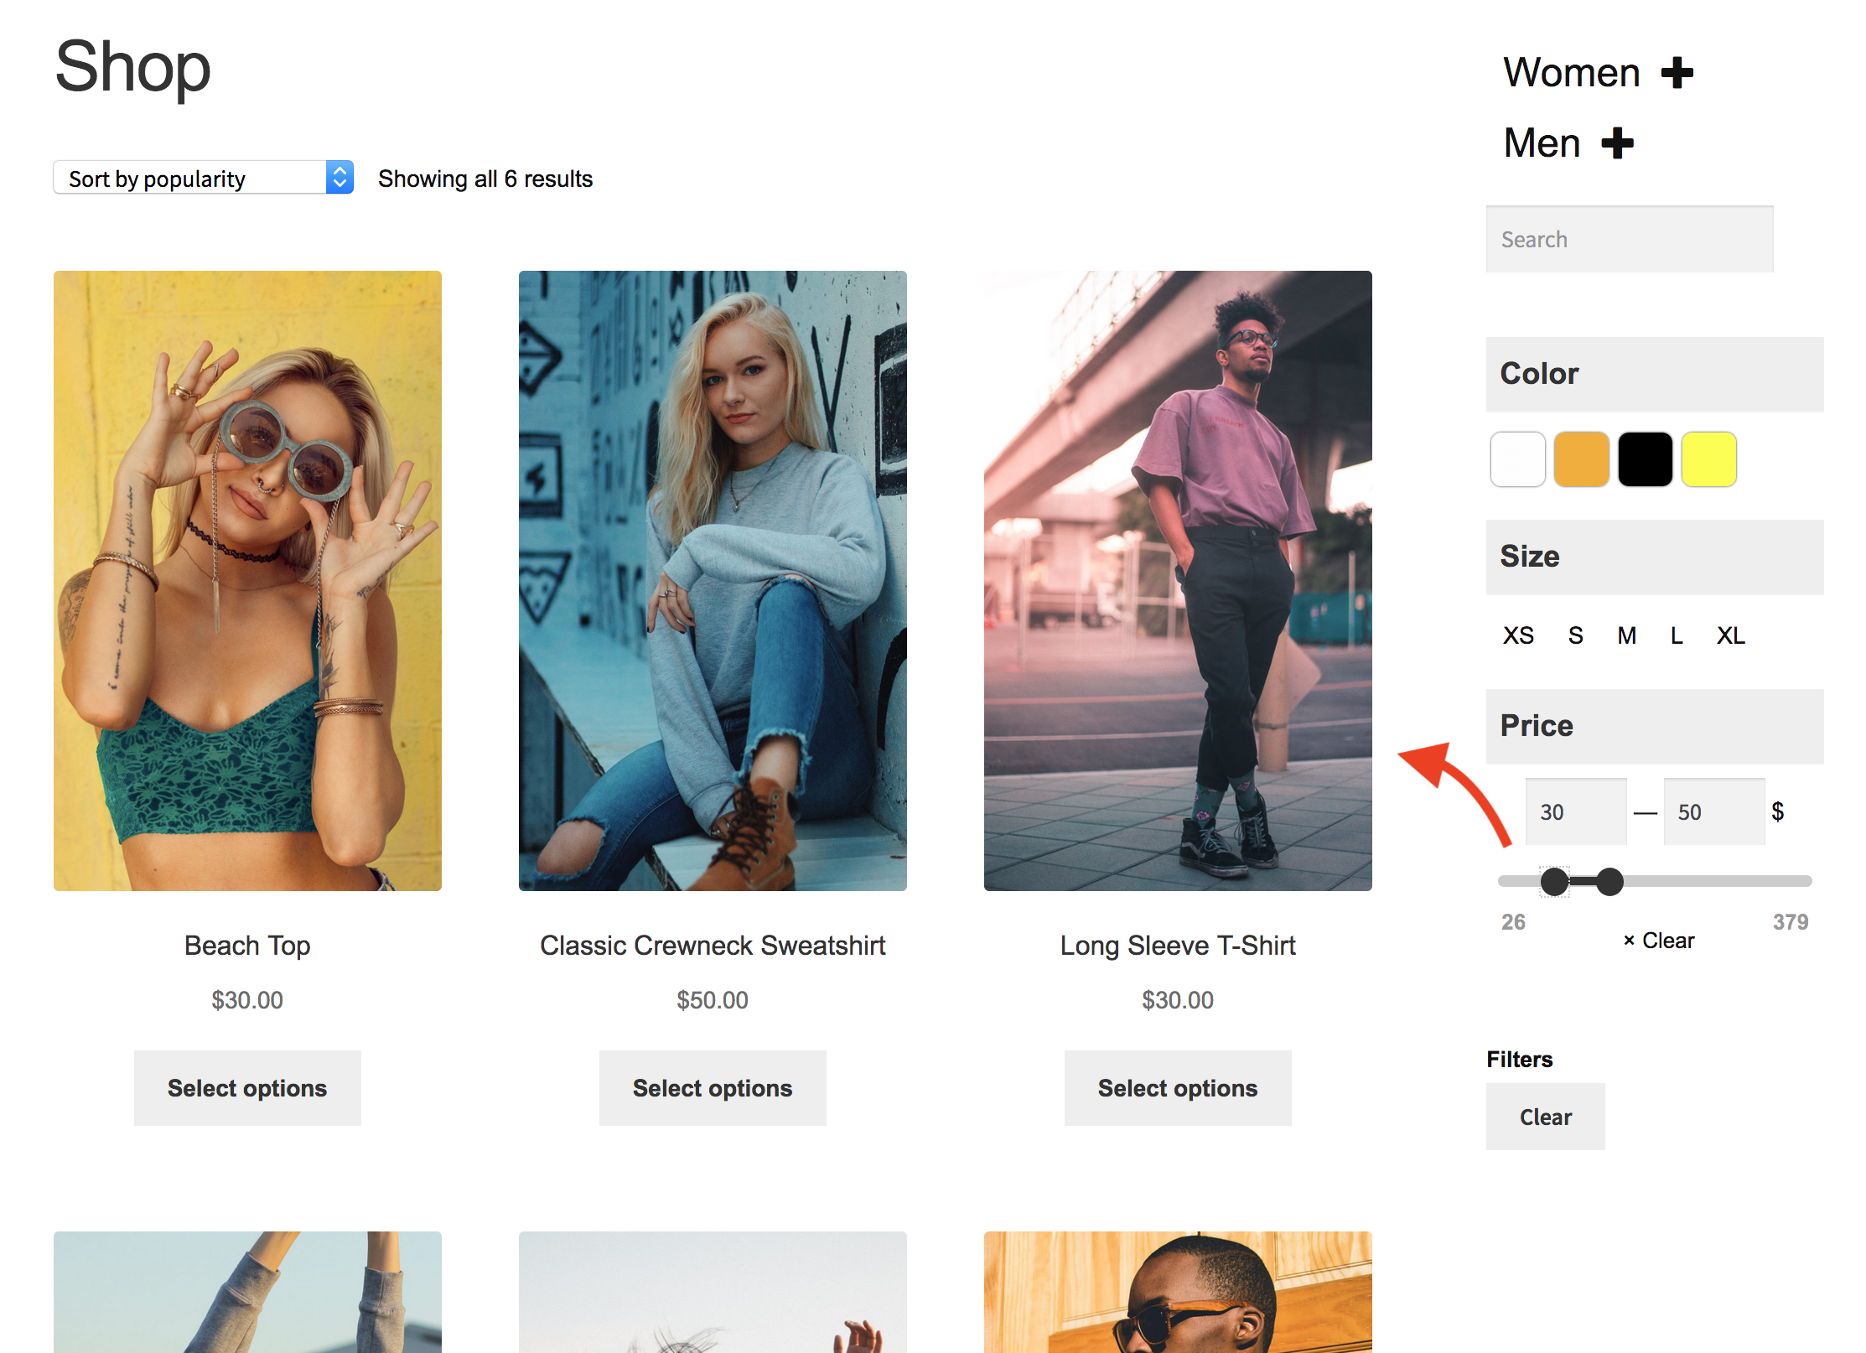Viewport: 1866px width, 1353px height.
Task: Expand the Men category plus icon
Action: coord(1617,143)
